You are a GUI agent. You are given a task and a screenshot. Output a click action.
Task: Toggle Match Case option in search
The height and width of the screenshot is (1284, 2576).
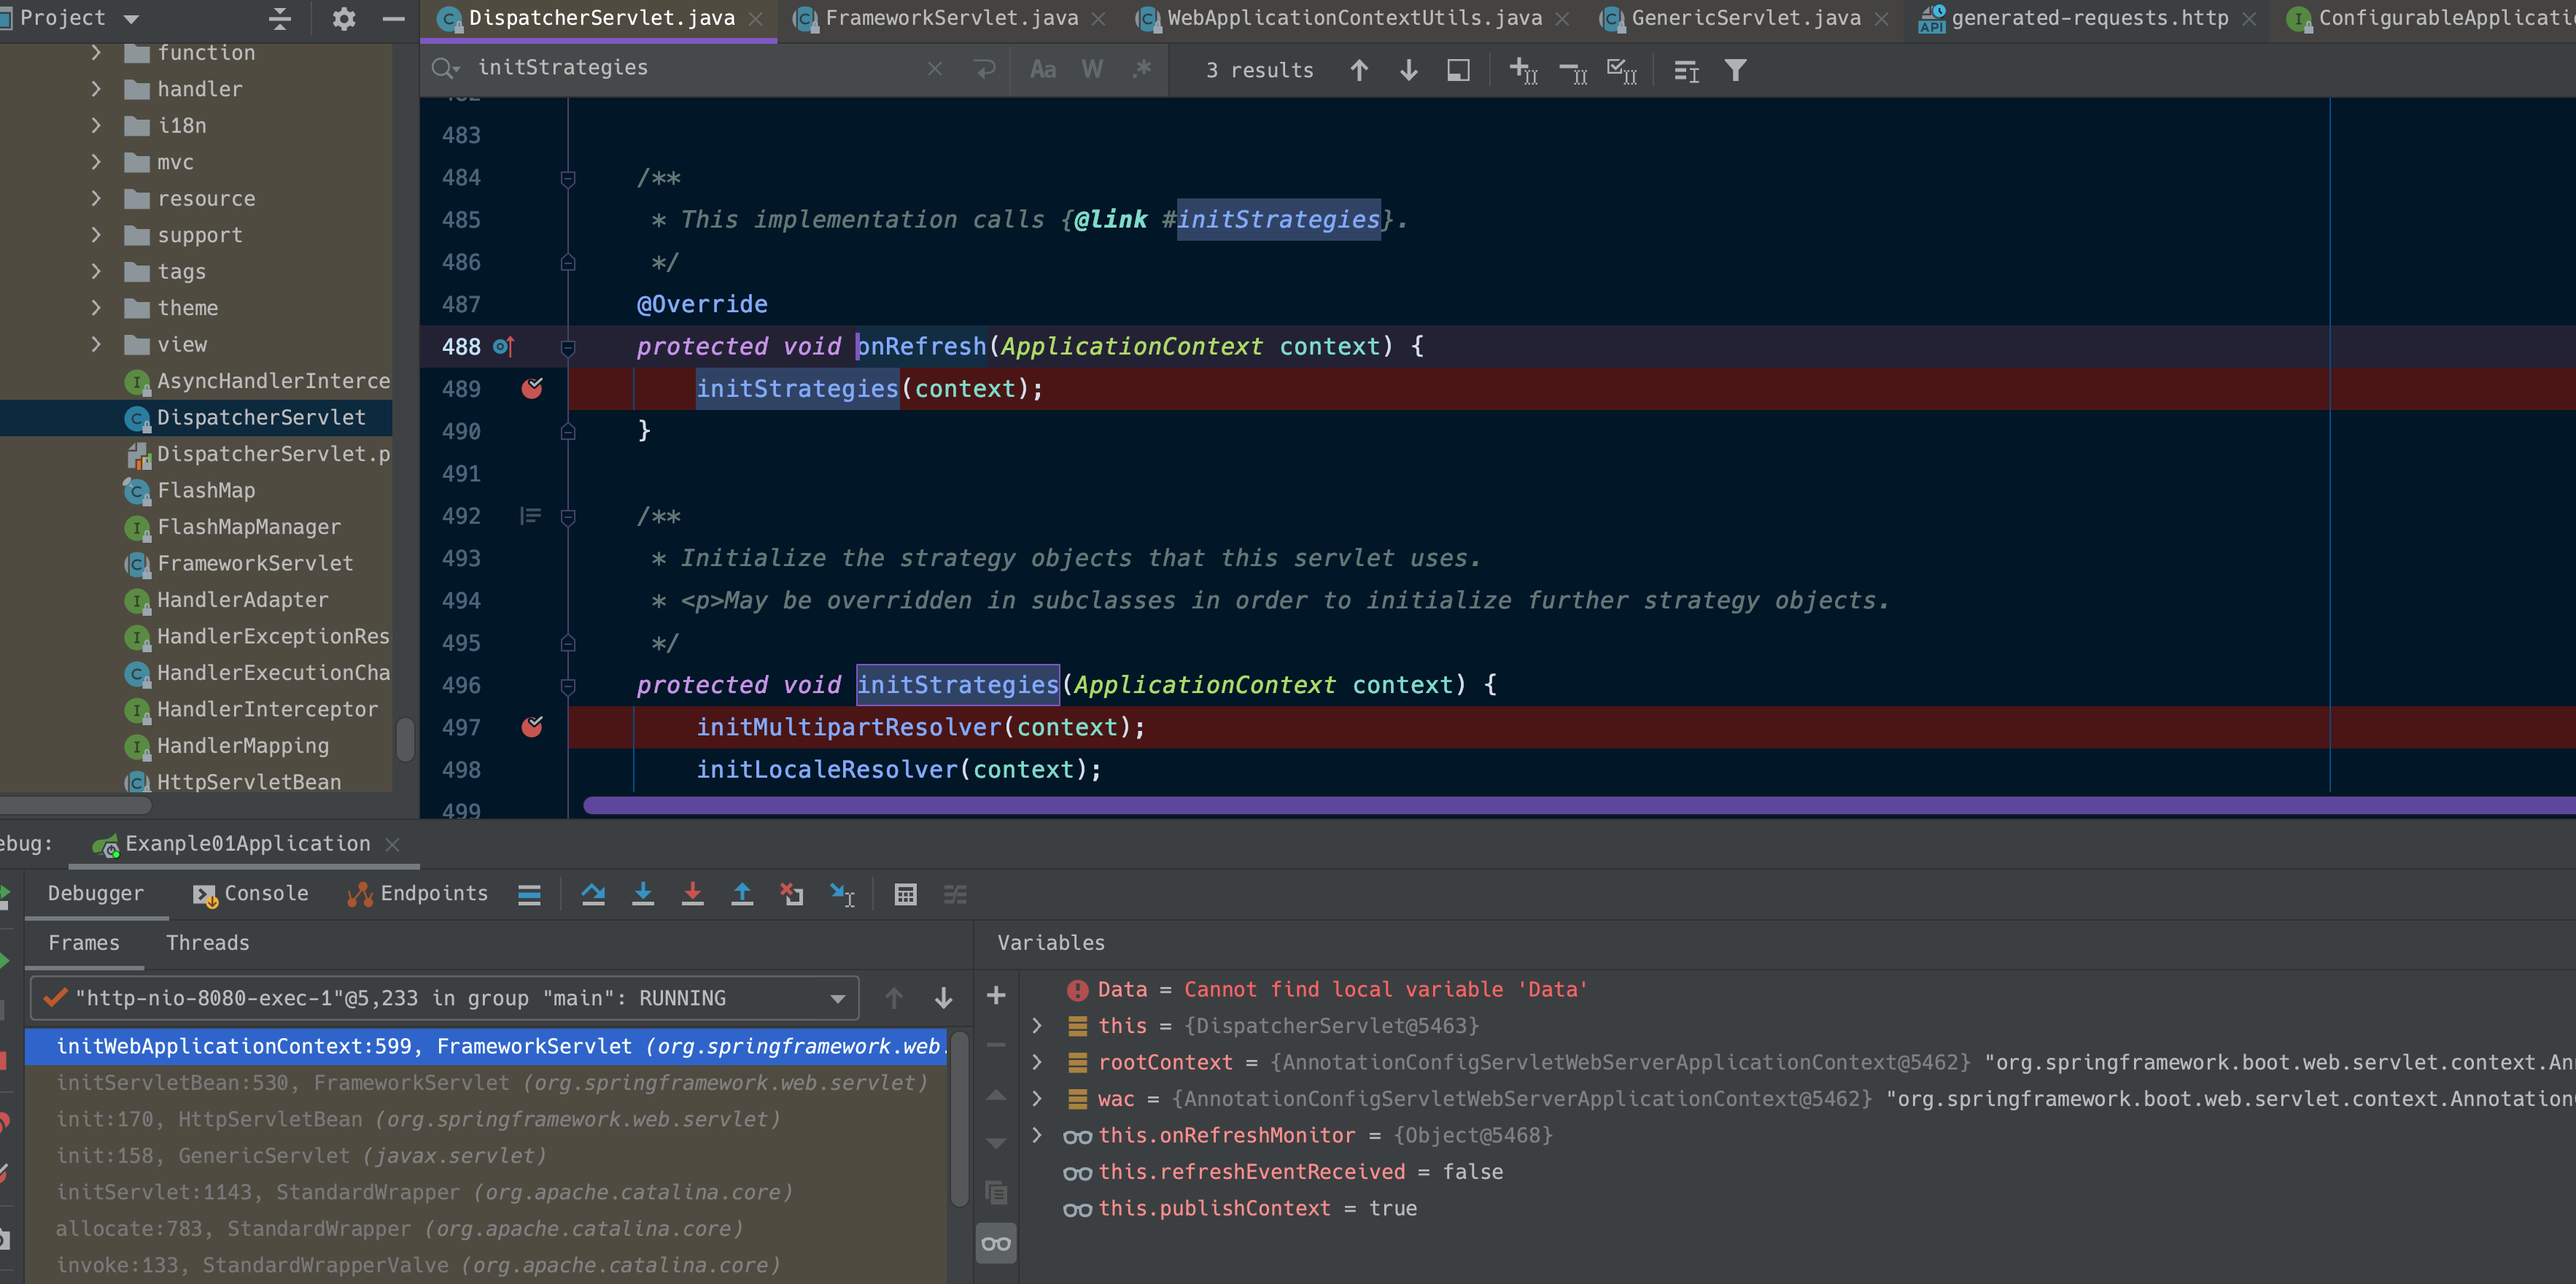click(x=1042, y=69)
